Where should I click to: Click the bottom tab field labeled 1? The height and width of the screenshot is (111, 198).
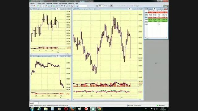36,103
